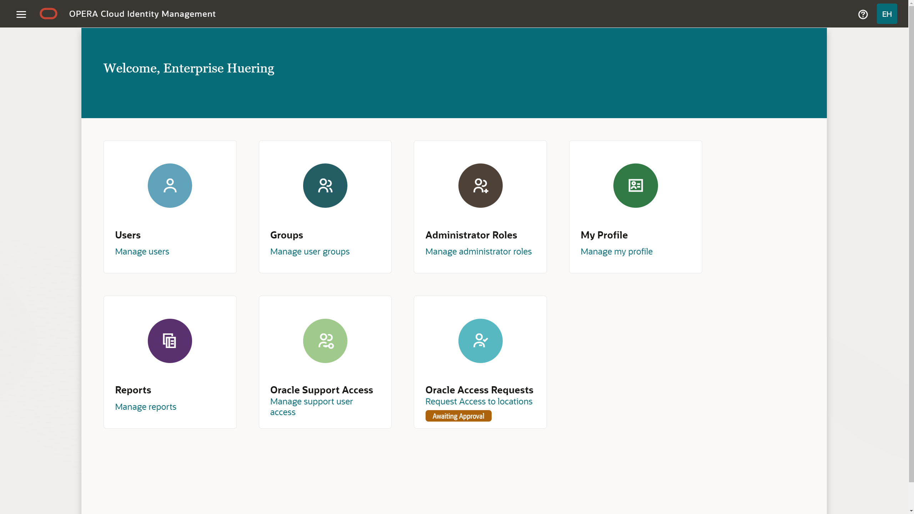Click the Users card icon
Image resolution: width=914 pixels, height=514 pixels.
click(x=170, y=185)
